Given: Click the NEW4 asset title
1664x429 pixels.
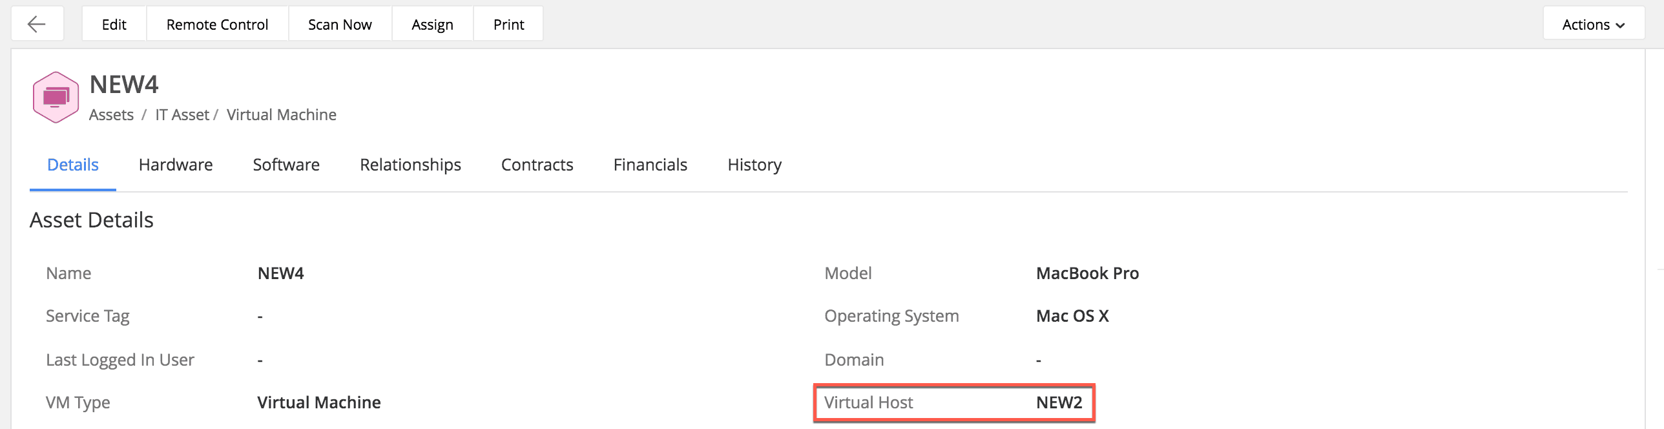Looking at the screenshot, I should coord(124,85).
